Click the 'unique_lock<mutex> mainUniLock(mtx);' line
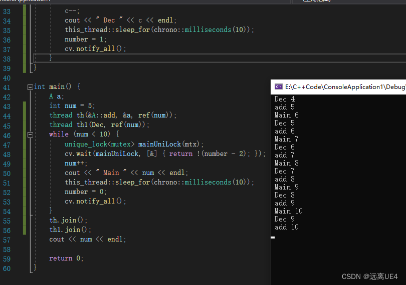The height and width of the screenshot is (285, 406). click(x=134, y=144)
